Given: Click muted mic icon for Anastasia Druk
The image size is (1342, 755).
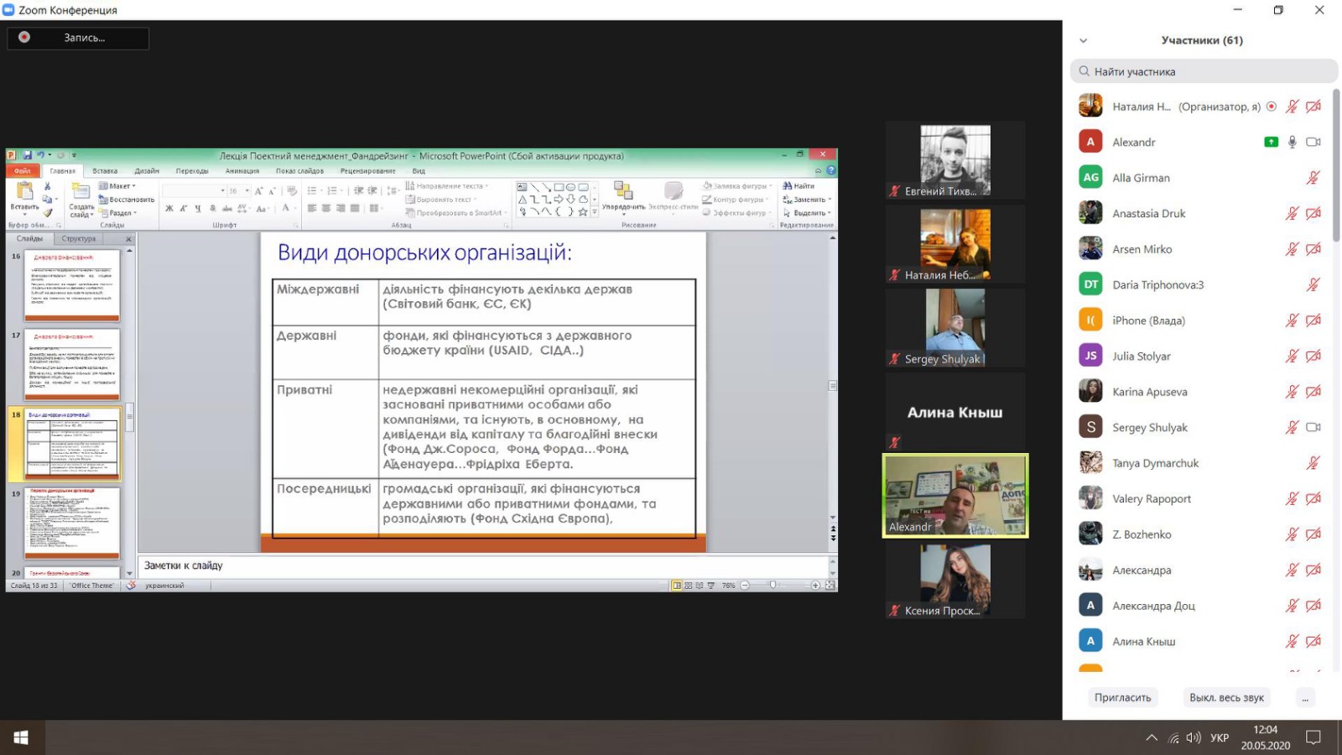Looking at the screenshot, I should tap(1293, 213).
